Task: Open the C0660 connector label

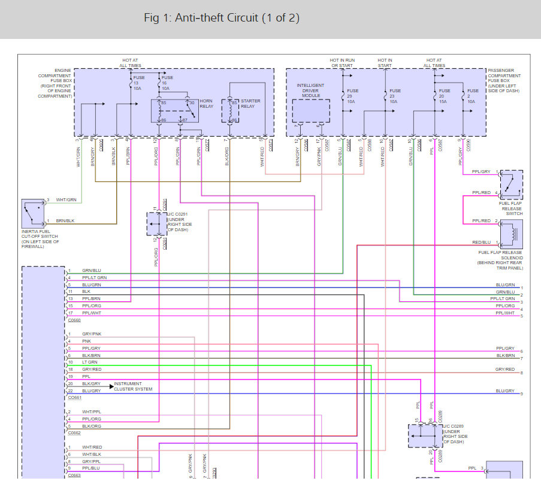Action: click(x=75, y=320)
